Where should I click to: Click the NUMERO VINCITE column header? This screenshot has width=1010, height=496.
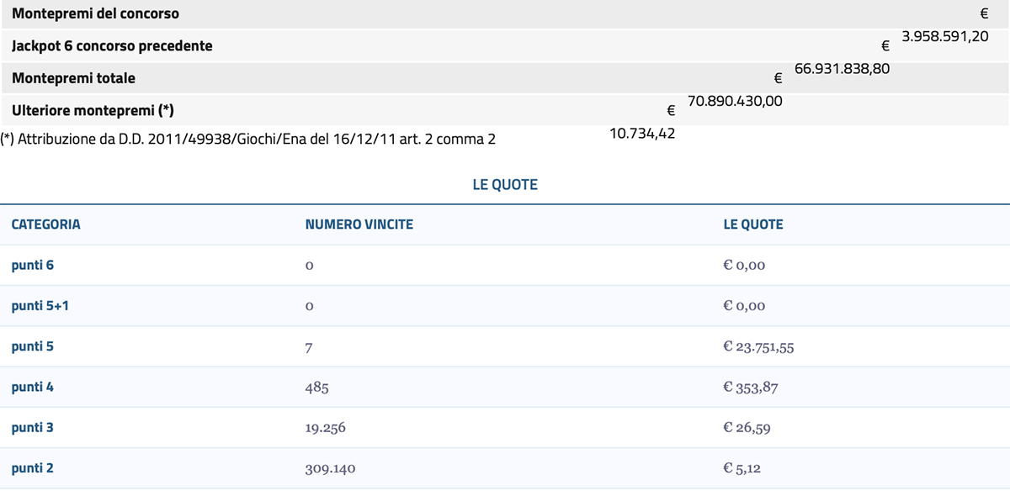coord(359,224)
